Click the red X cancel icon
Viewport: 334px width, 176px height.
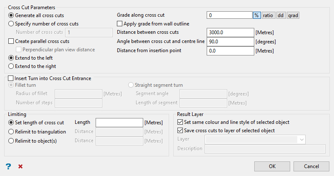20,166
